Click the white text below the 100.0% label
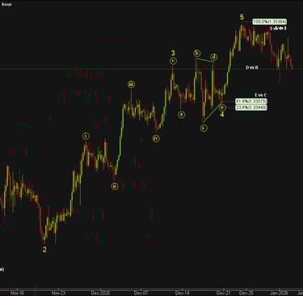The image size is (303, 296). pyautogui.click(x=278, y=28)
